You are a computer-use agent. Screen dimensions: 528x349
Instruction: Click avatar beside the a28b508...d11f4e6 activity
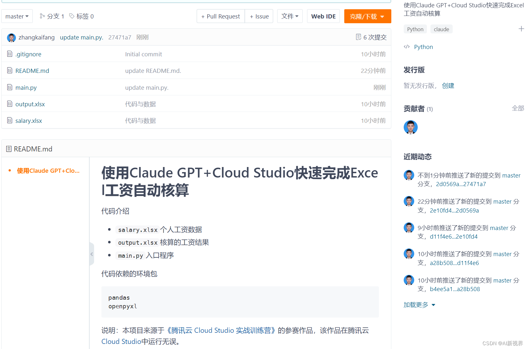click(x=409, y=254)
